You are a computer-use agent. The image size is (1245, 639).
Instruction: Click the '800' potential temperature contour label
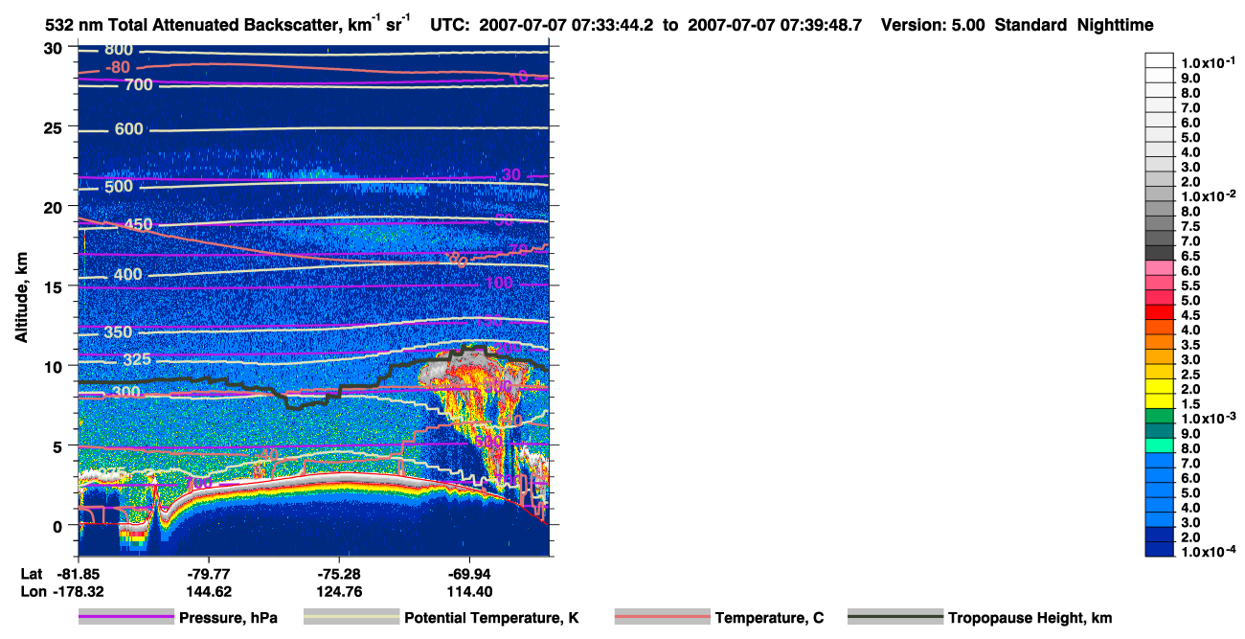(x=119, y=50)
